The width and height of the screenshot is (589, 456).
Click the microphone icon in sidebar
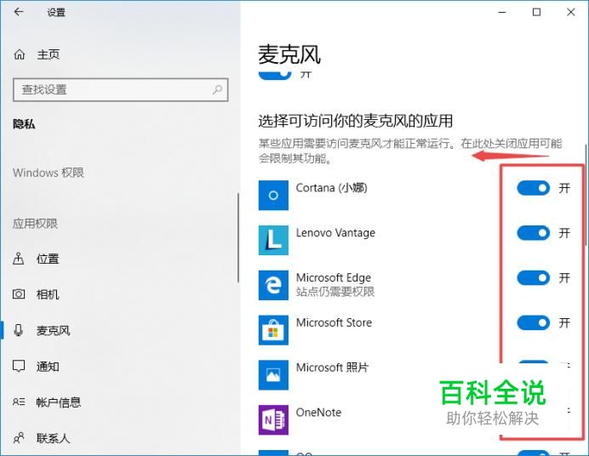pyautogui.click(x=19, y=330)
